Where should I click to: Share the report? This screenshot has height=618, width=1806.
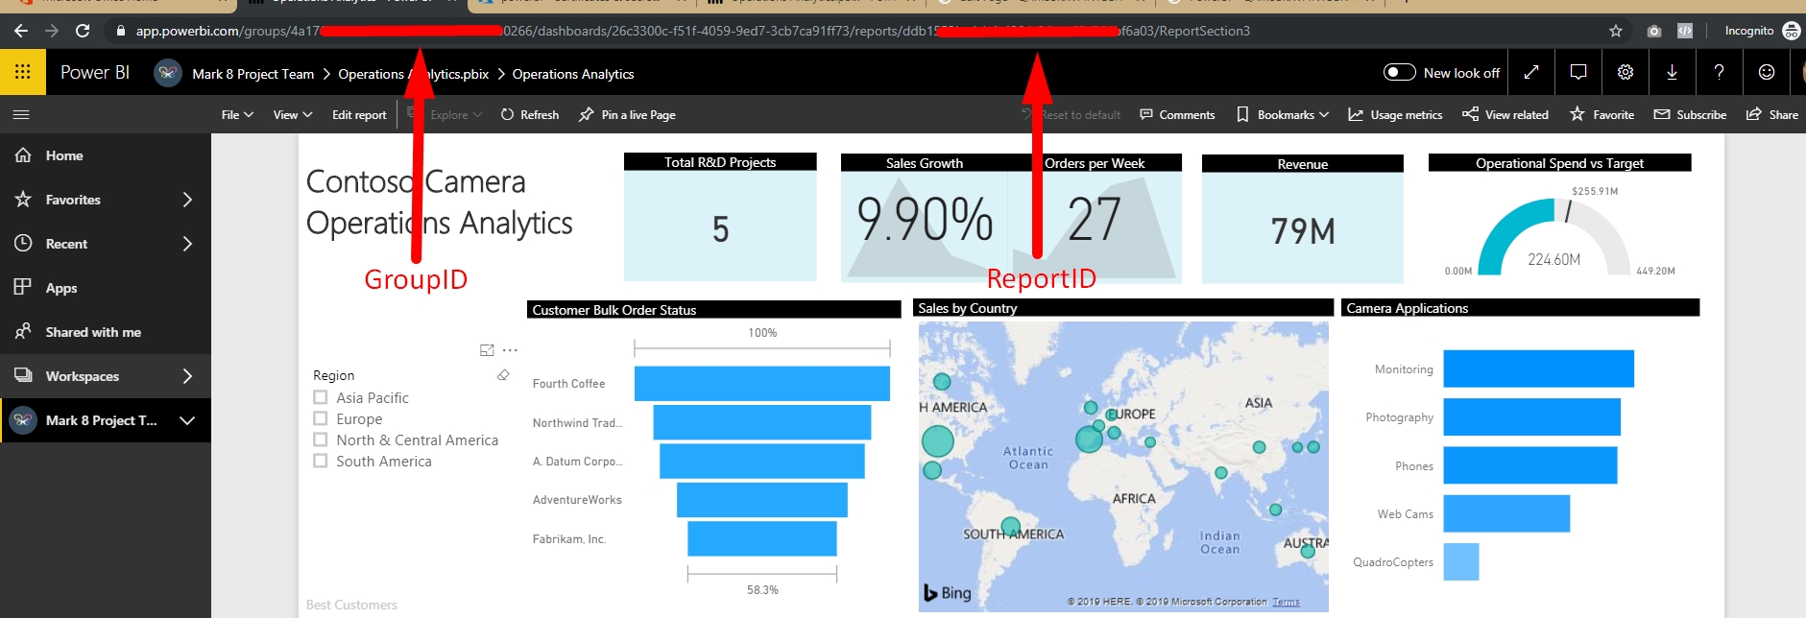point(1772,114)
